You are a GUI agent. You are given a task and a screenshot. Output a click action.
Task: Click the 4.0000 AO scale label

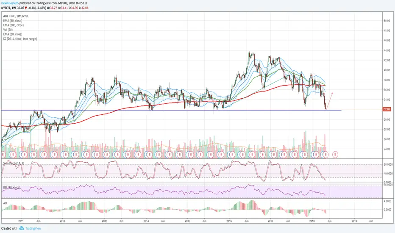[387, 201]
